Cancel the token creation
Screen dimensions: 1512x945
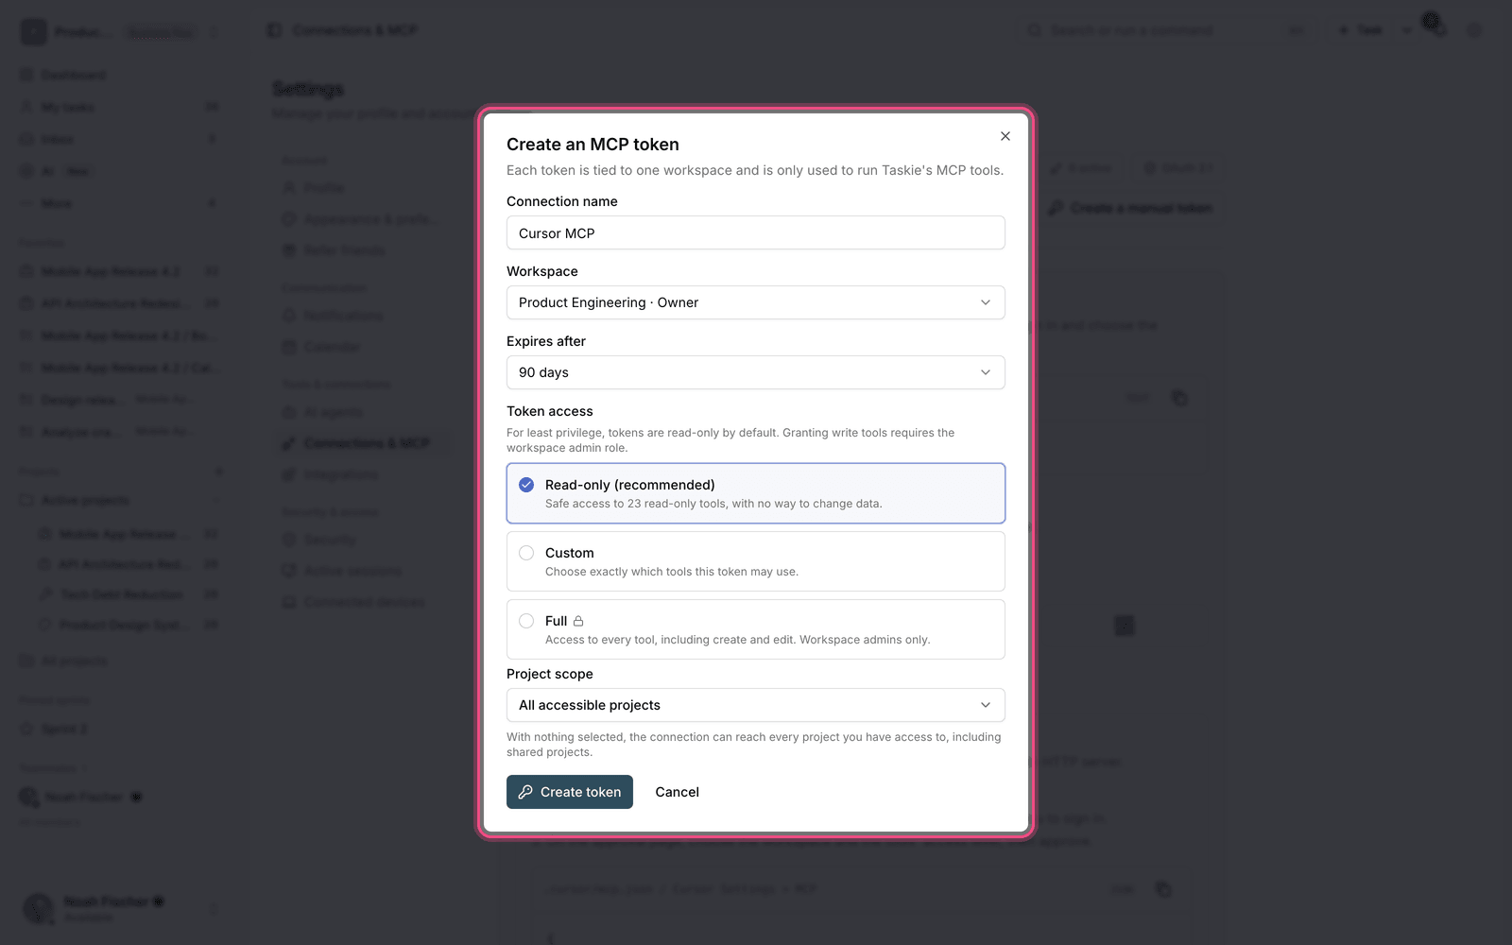[677, 792]
